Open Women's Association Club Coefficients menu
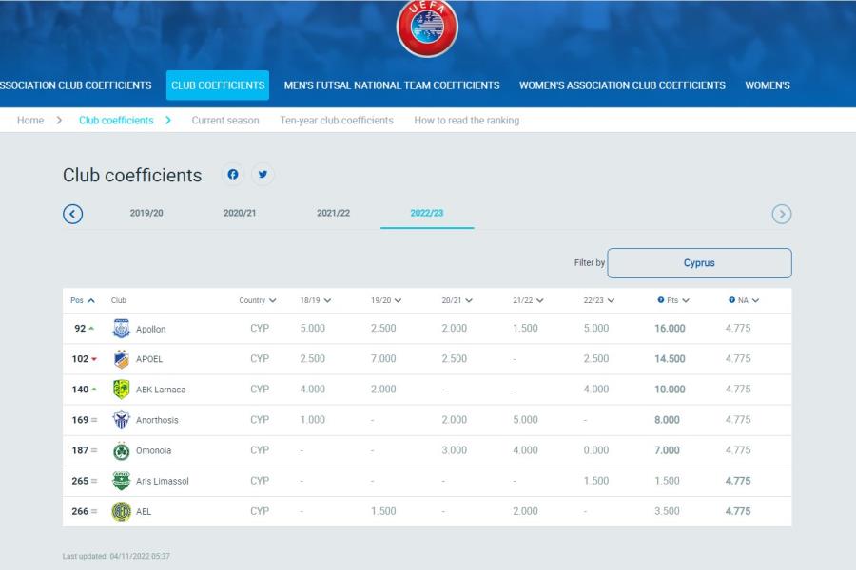Image resolution: width=856 pixels, height=570 pixels. click(x=622, y=85)
